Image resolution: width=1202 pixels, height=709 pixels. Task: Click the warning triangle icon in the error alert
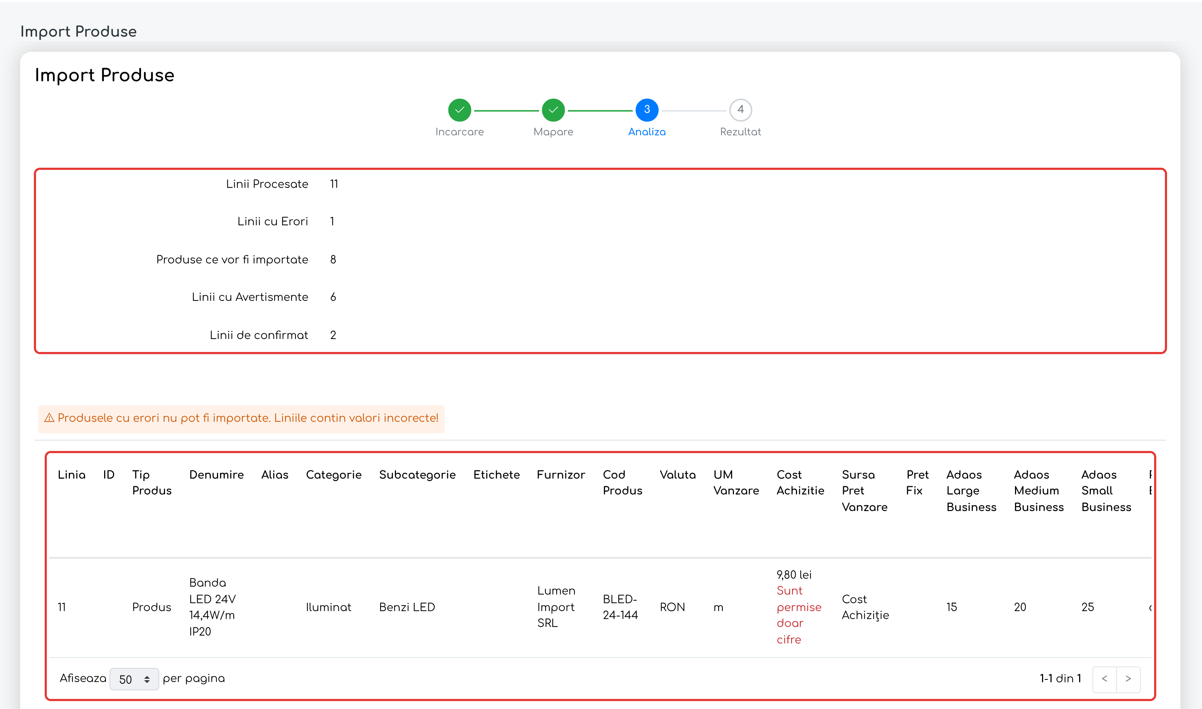coord(49,418)
